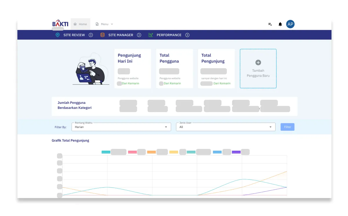Viewport: 348px width, 216px height.
Task: Open the Performance chart icon
Action: click(x=151, y=35)
